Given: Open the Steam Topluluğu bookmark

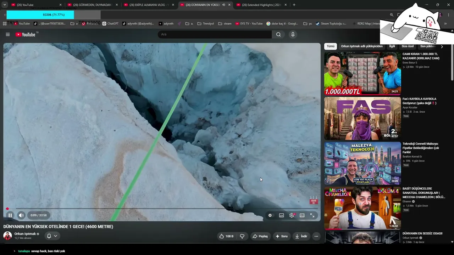Looking at the screenshot, I should point(331,24).
